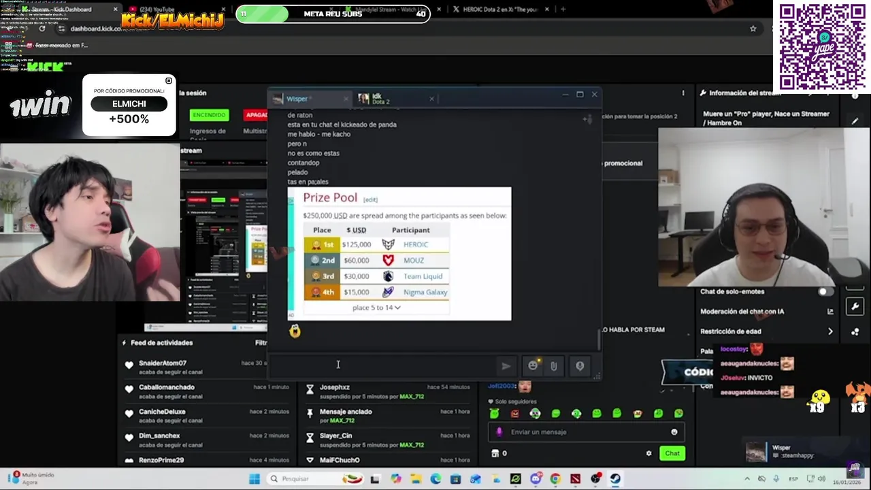Expand Restricción de edad option

(830, 331)
